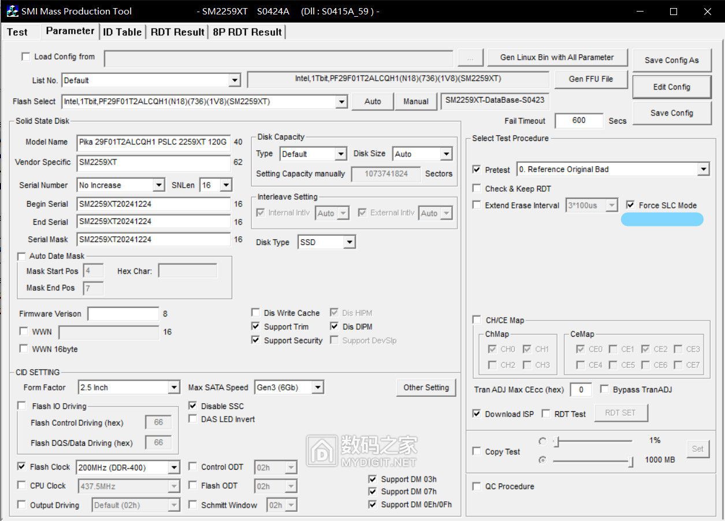
Task: Click the SMI Mass Production Tool title icon
Action: pos(12,11)
